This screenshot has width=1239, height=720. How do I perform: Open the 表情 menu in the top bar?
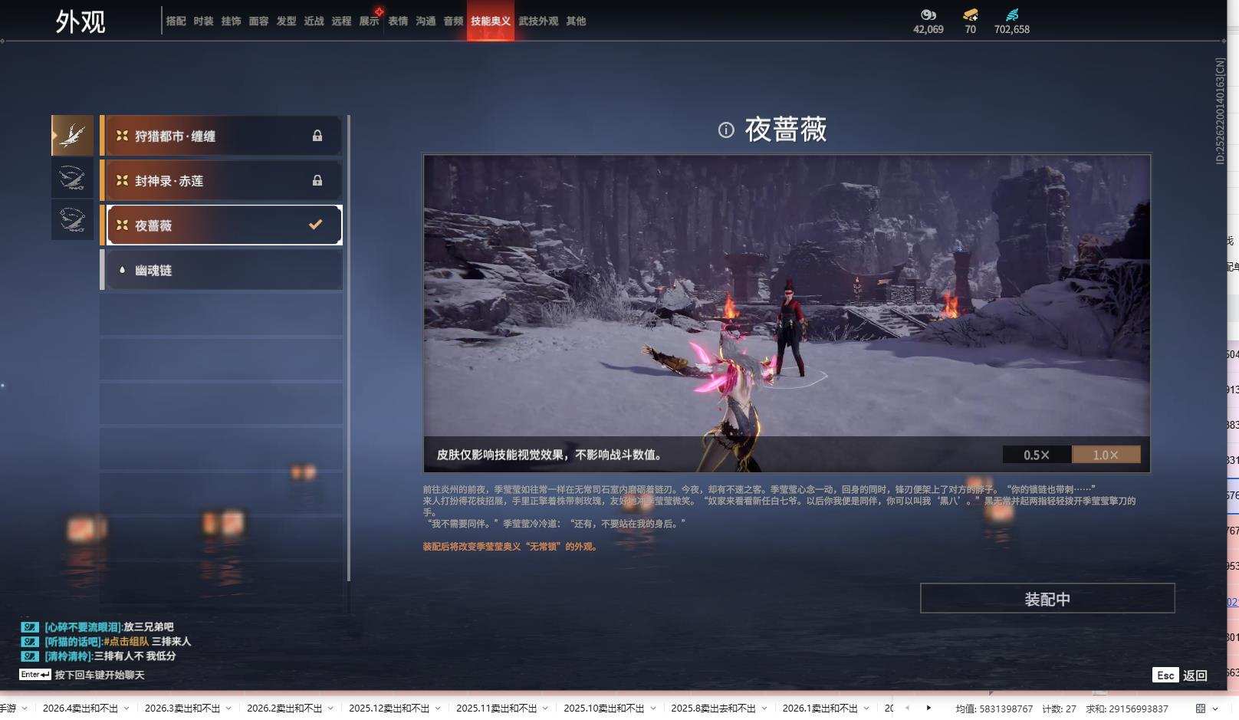(x=398, y=21)
